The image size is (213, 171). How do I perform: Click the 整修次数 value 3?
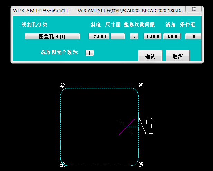pos(134,36)
